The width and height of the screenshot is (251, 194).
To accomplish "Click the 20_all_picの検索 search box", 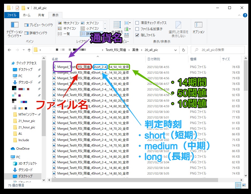I will pos(218,50).
